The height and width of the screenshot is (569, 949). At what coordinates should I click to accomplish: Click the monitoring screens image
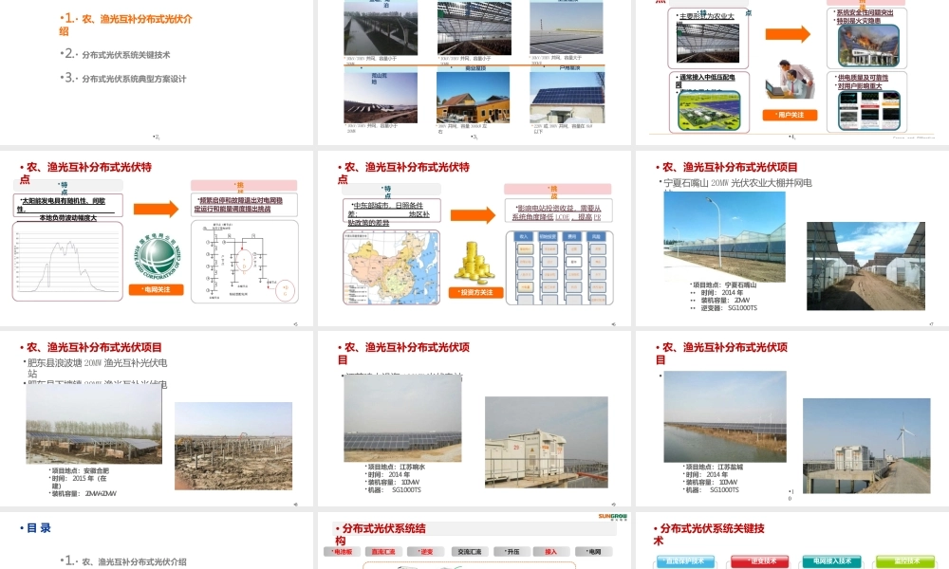click(x=868, y=110)
